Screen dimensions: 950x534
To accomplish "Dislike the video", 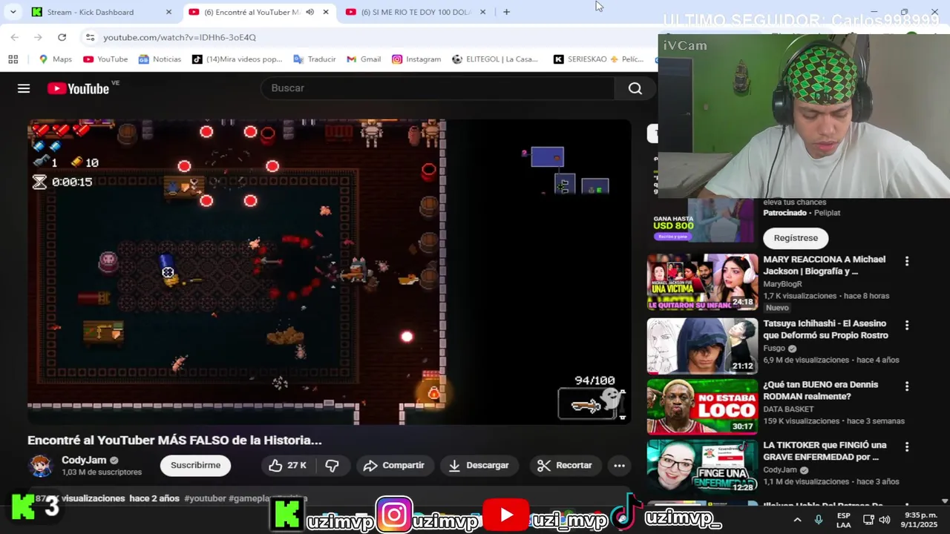I will pyautogui.click(x=332, y=465).
